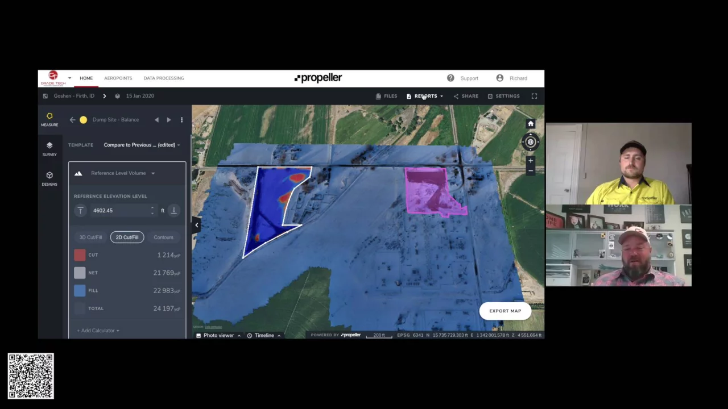Click the globe view mode icon
This screenshot has height=409, width=728.
tap(531, 142)
